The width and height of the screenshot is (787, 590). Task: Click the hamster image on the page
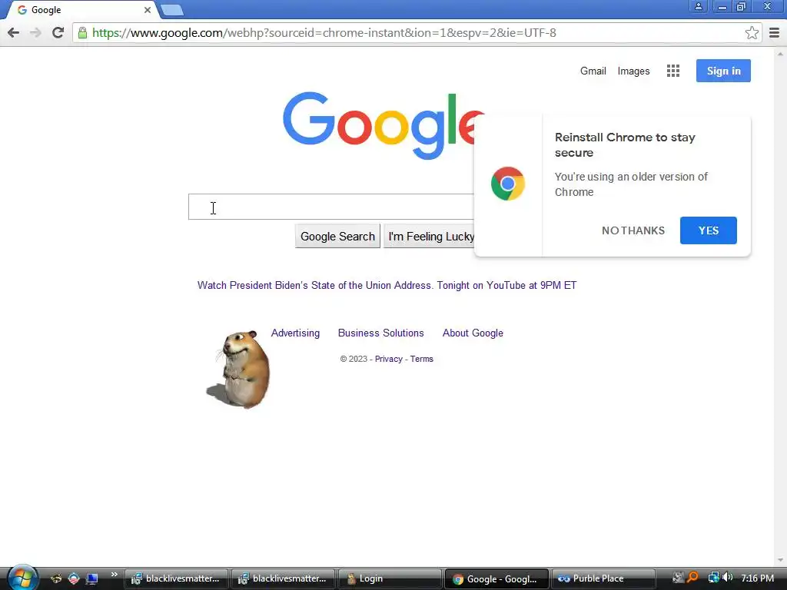click(x=239, y=370)
